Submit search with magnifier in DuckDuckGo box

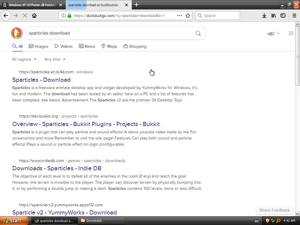point(198,33)
